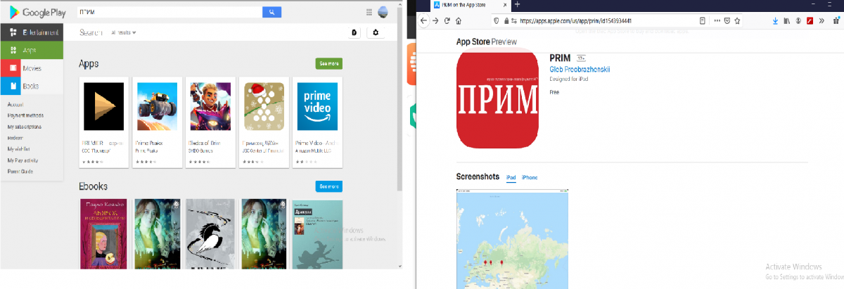
Task: Click the red extension icon in Firefox toolbar
Action: [810, 21]
